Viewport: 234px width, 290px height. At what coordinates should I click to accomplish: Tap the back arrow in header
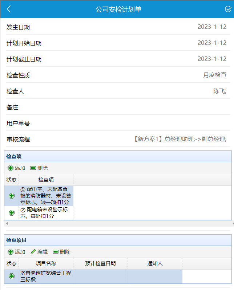[9, 9]
